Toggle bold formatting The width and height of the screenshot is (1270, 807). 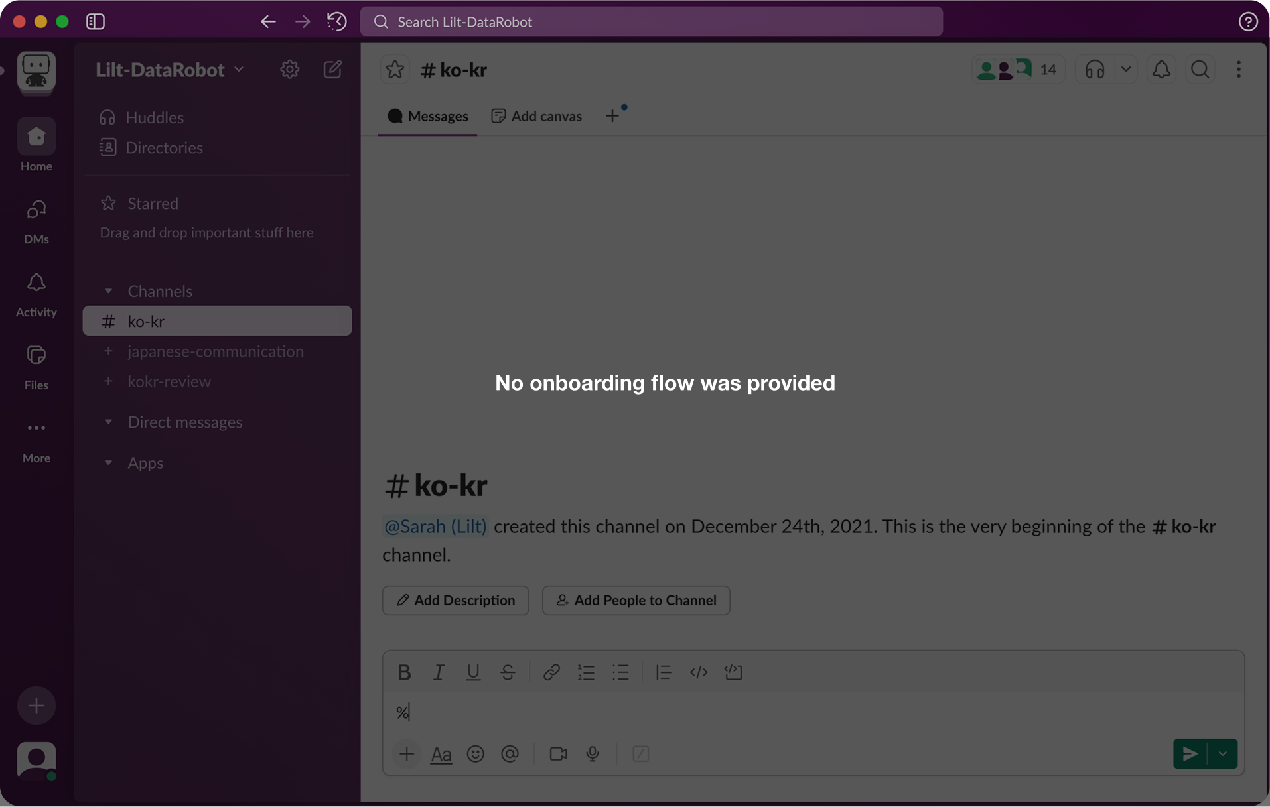[x=404, y=672]
